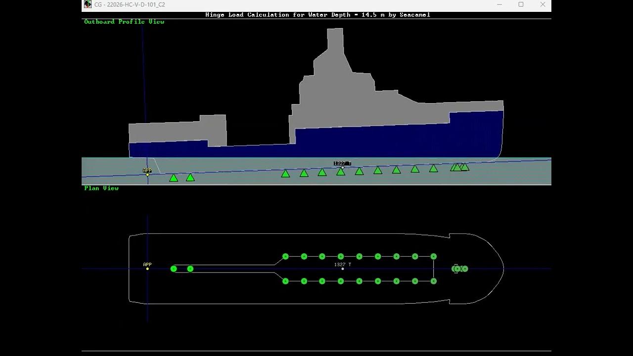Pick the solid green circle nearest APP in Plan View
Viewport: 633px width, 356px height.
(x=174, y=269)
